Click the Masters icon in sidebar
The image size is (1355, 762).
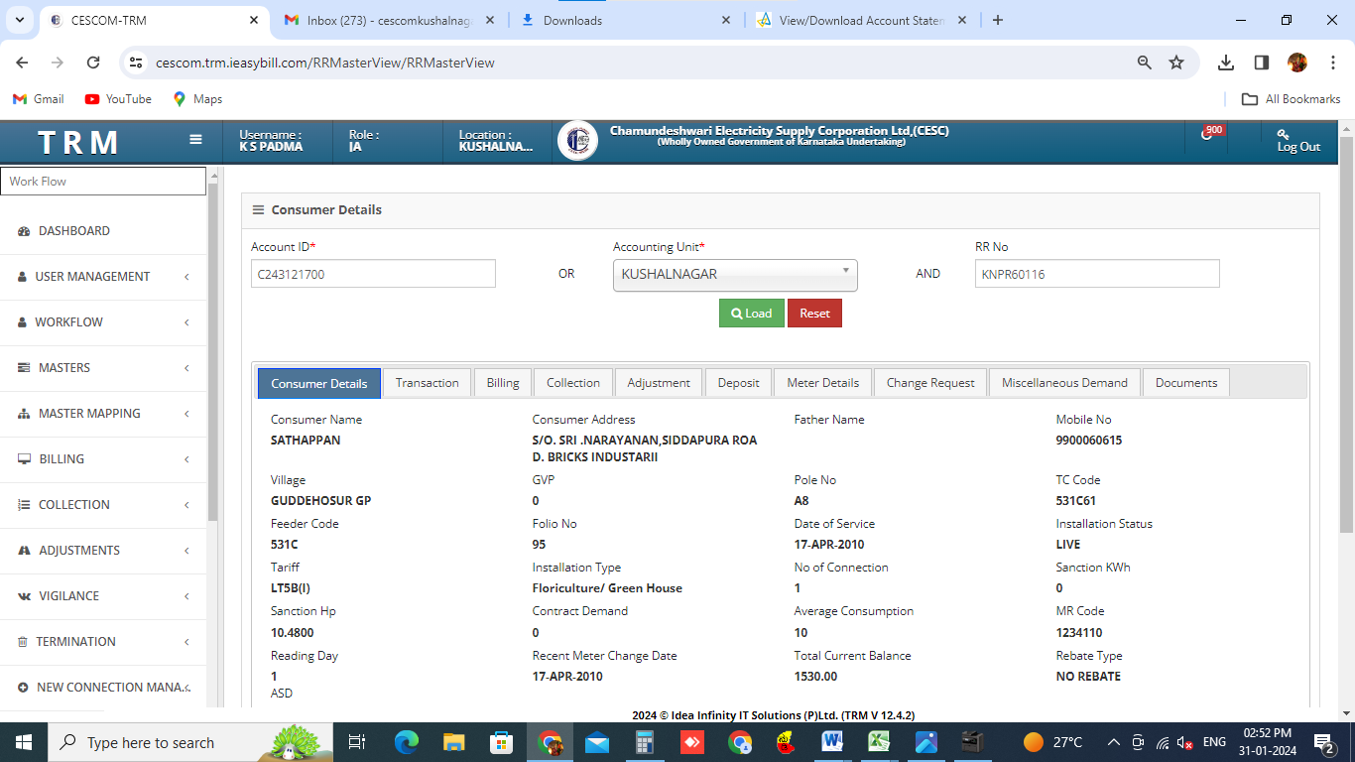[24, 368]
